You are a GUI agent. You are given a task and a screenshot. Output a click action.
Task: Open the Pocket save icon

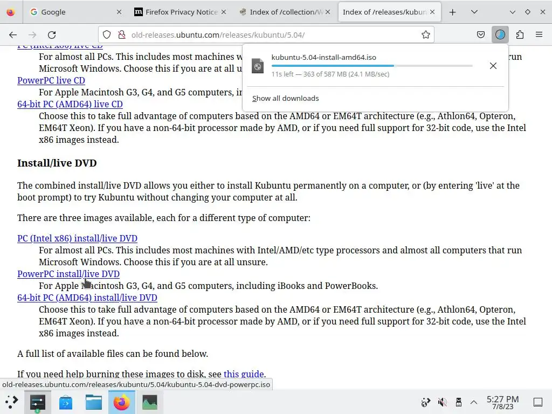tap(480, 34)
